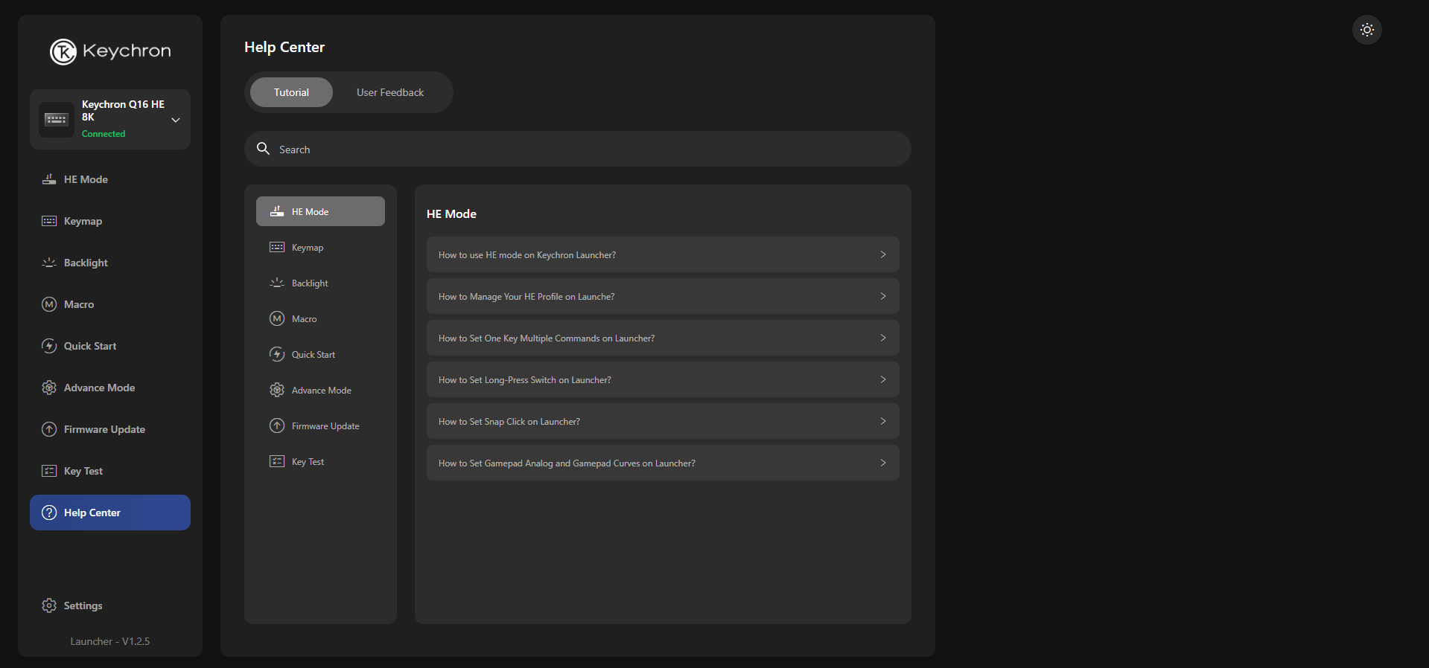The height and width of the screenshot is (668, 1429).
Task: Expand 'How to use HE mode' article
Action: tap(662, 255)
